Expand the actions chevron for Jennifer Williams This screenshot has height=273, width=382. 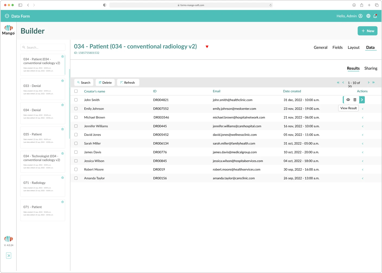pyautogui.click(x=362, y=126)
